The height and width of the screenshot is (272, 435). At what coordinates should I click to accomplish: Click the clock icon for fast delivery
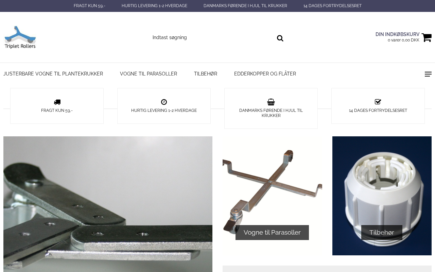164,102
